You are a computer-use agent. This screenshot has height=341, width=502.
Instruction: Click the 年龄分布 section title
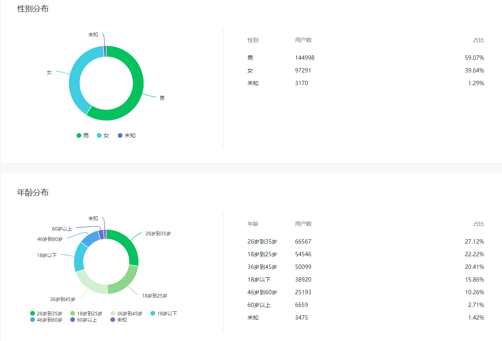[x=33, y=192]
